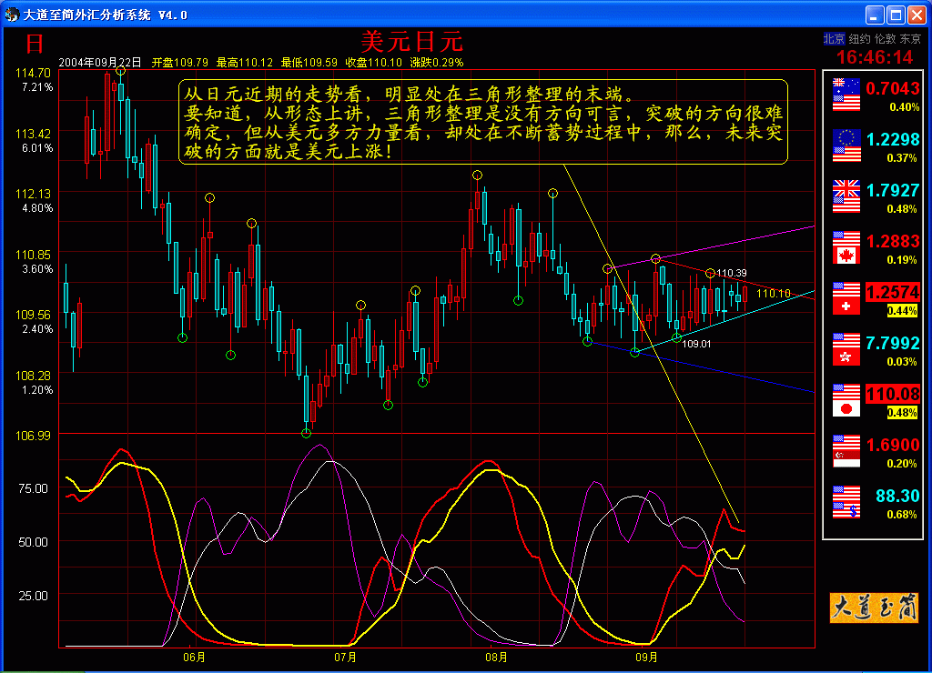Click the 109.01 low price label
Viewport: 932px width, 673px height.
[696, 344]
